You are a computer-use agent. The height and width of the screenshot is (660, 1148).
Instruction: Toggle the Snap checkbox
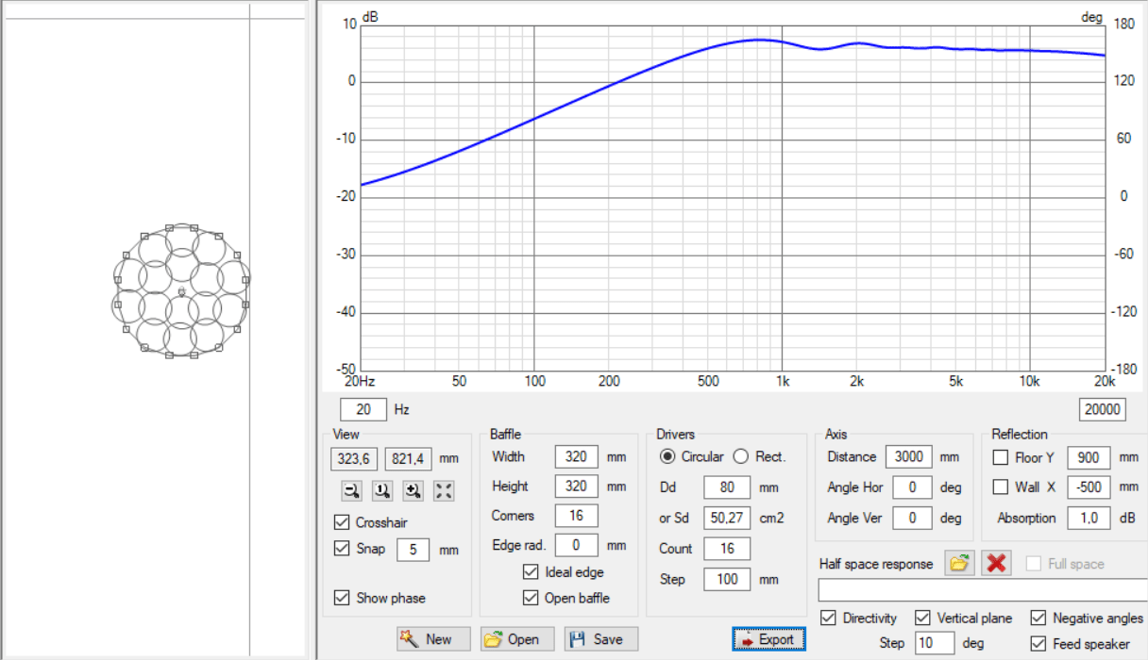(342, 549)
